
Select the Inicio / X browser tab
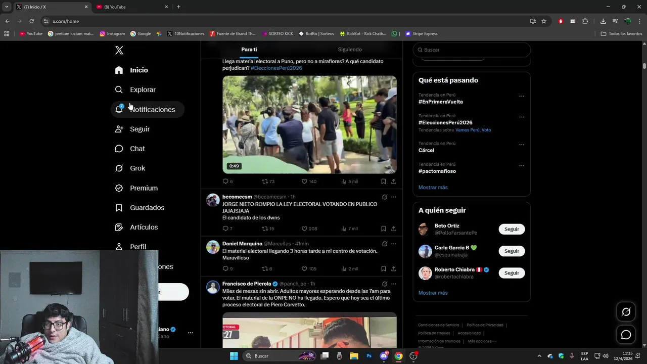pyautogui.click(x=52, y=7)
